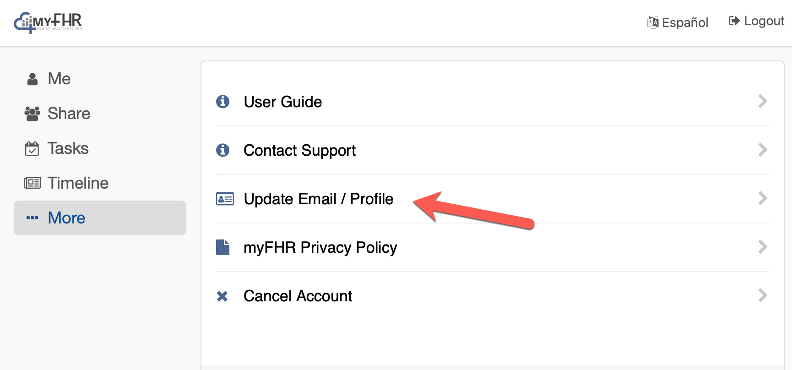792x370 pixels.
Task: Expand the Contact Support row chevron
Action: 762,150
